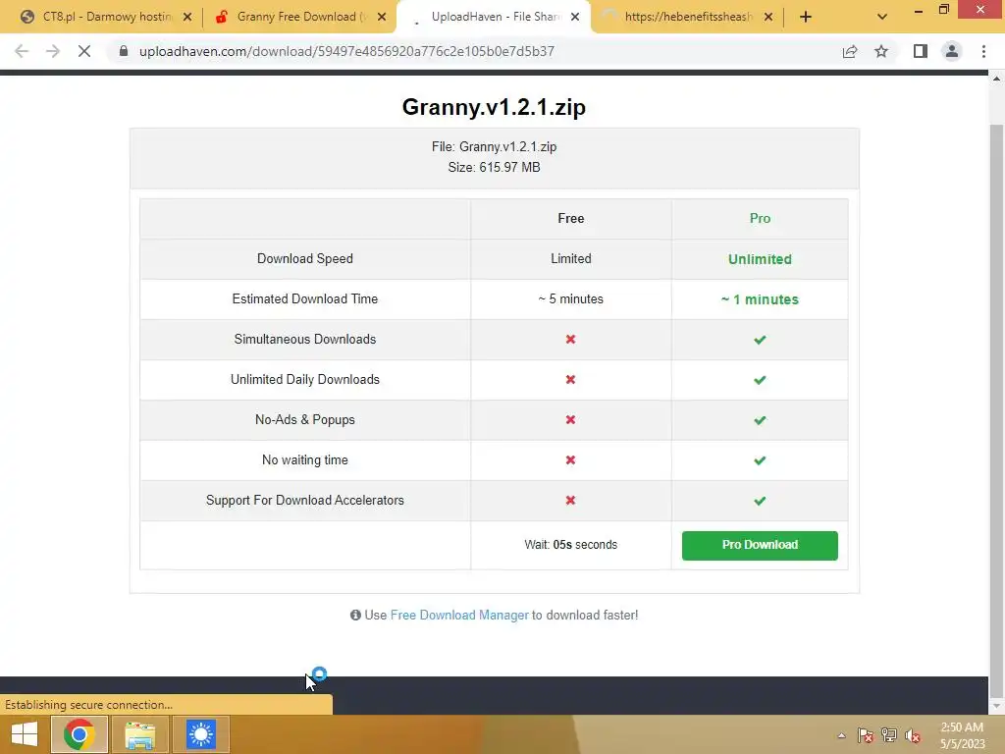
Task: Click the ~ 1 minutes cell
Action: (x=760, y=299)
